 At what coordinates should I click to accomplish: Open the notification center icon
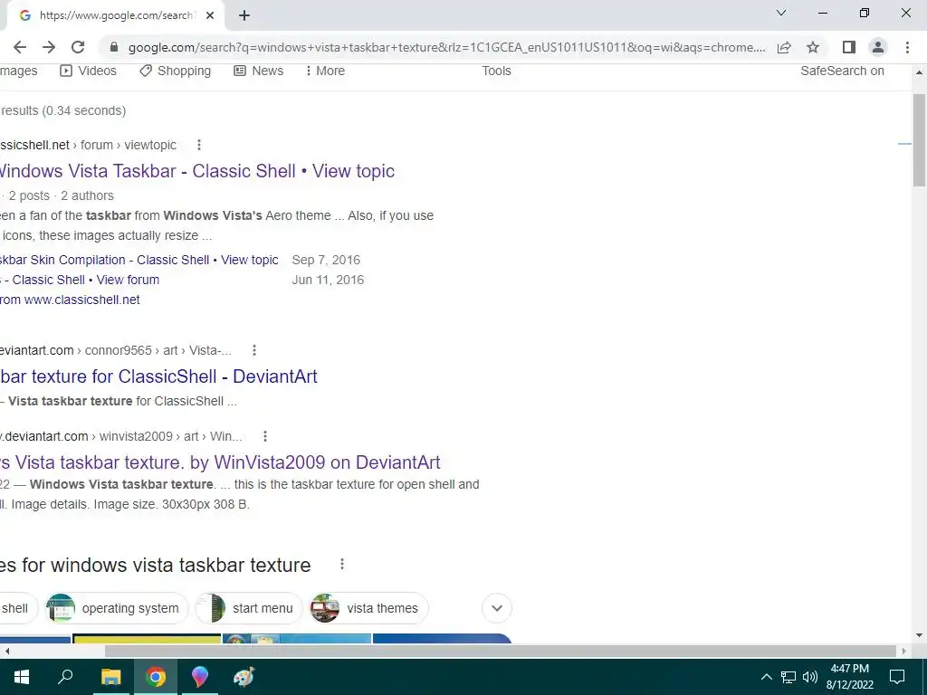[897, 677]
